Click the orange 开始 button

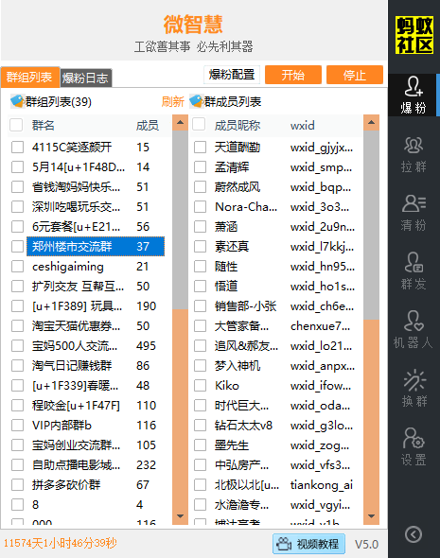(x=293, y=75)
